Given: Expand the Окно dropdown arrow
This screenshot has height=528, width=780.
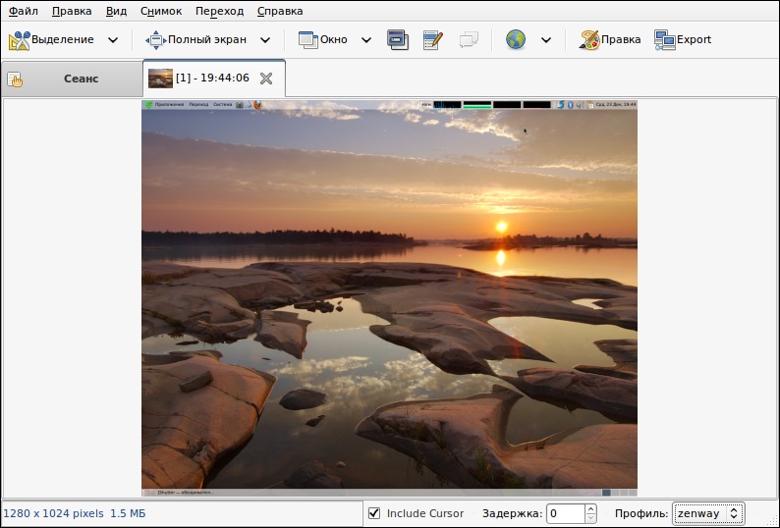Looking at the screenshot, I should [366, 40].
